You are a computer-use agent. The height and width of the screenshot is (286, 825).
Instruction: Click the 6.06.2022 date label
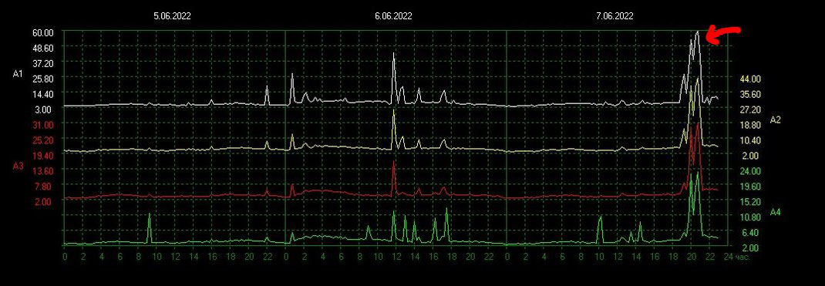(x=393, y=16)
